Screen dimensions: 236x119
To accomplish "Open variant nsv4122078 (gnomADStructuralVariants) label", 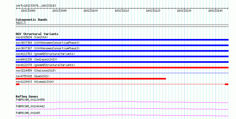I will point(45,65).
